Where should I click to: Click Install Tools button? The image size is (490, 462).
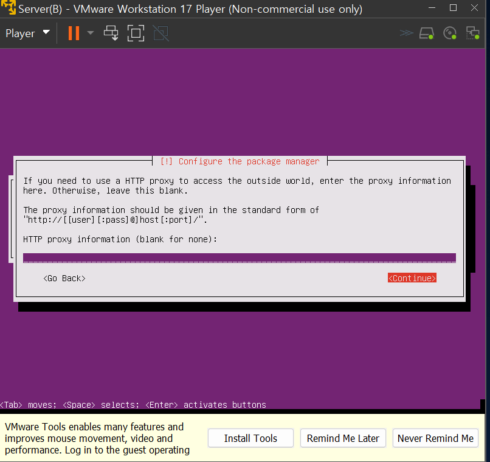[x=250, y=438]
